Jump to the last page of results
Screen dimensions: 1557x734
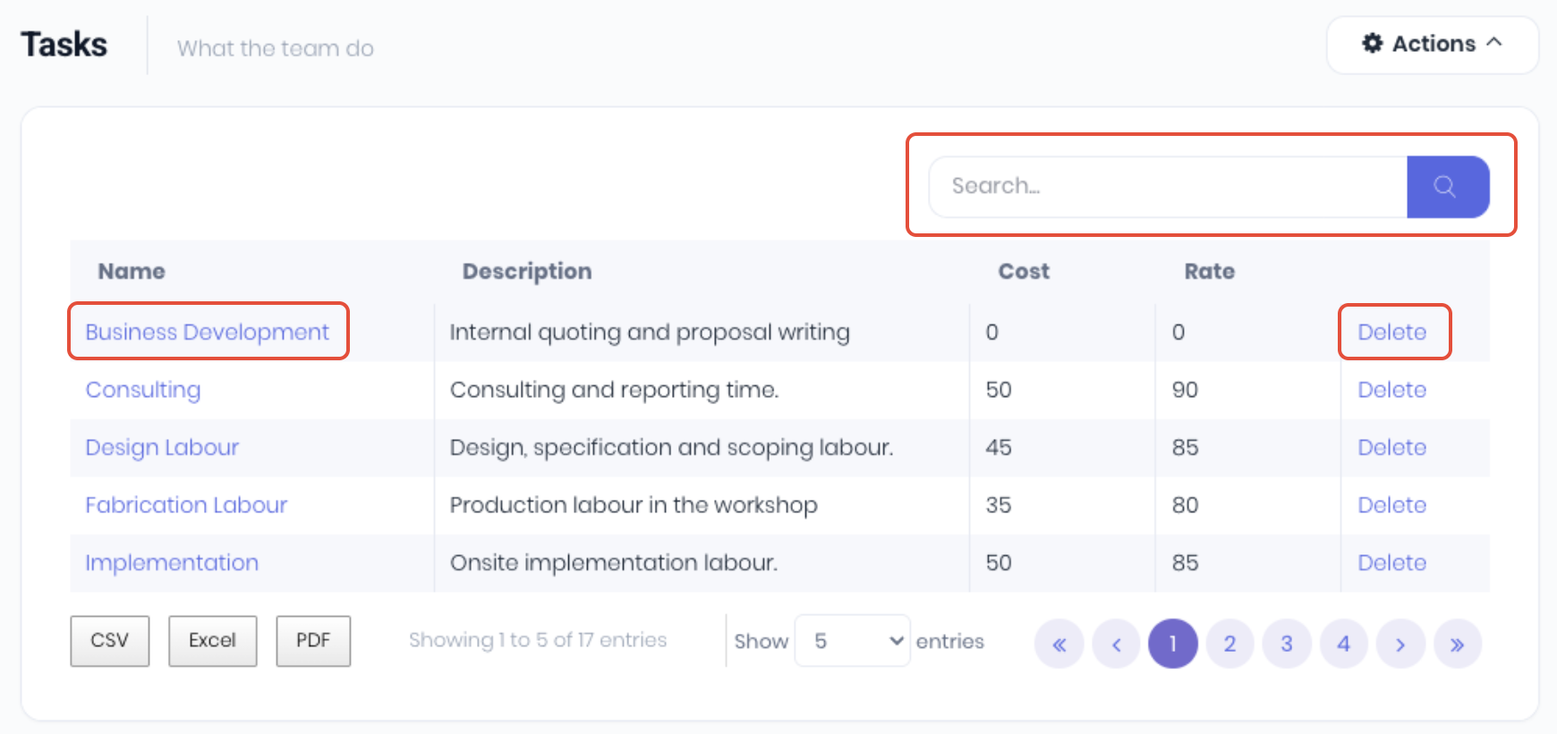pos(1457,644)
